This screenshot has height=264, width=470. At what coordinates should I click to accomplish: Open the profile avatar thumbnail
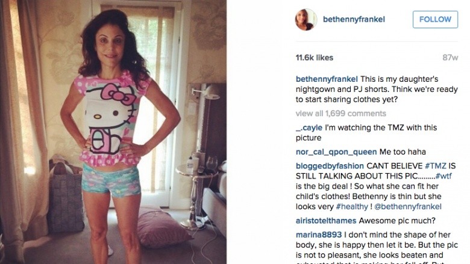(x=306, y=19)
